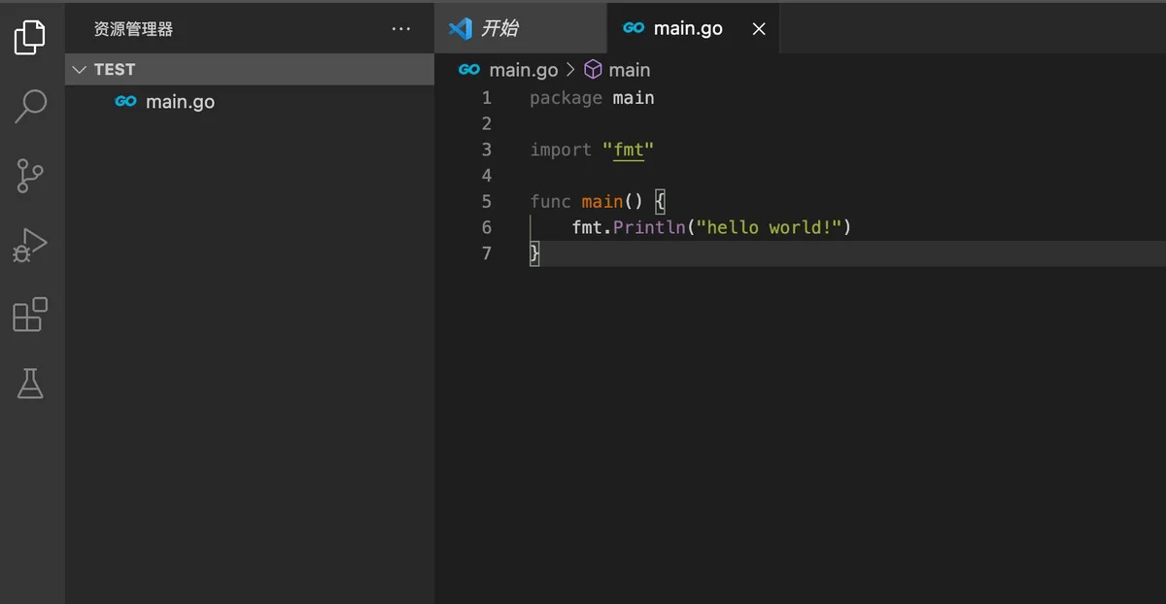Click the cube symbol icon in breadcrumb
Screen dimensions: 1166x604
(593, 70)
